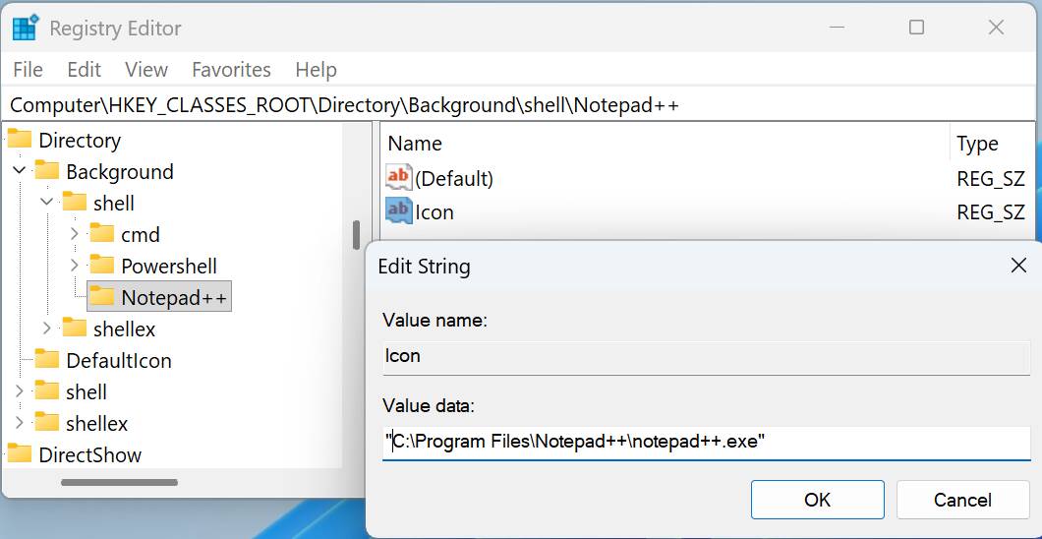Expand the shellex key under Background

(x=46, y=329)
